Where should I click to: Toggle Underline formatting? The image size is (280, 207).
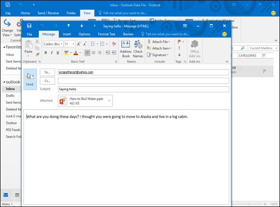click(57, 53)
